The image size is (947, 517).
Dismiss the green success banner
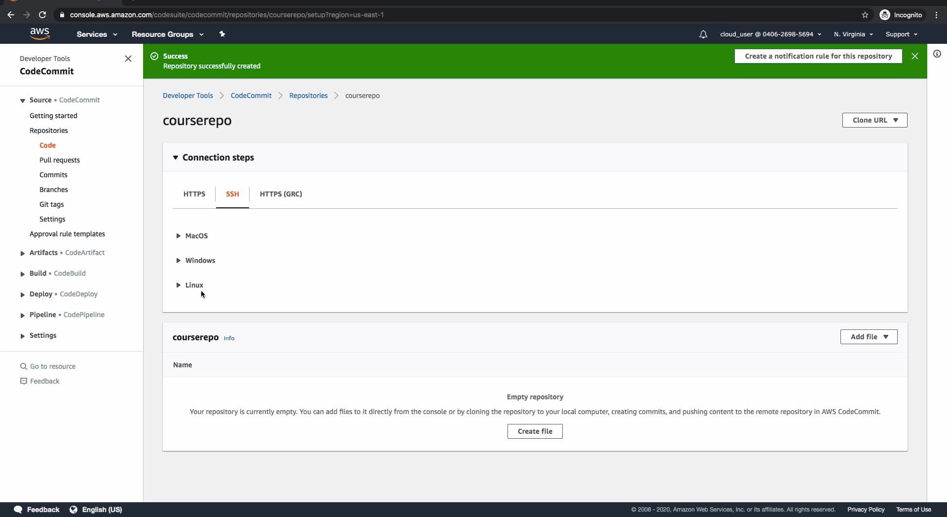coord(915,56)
